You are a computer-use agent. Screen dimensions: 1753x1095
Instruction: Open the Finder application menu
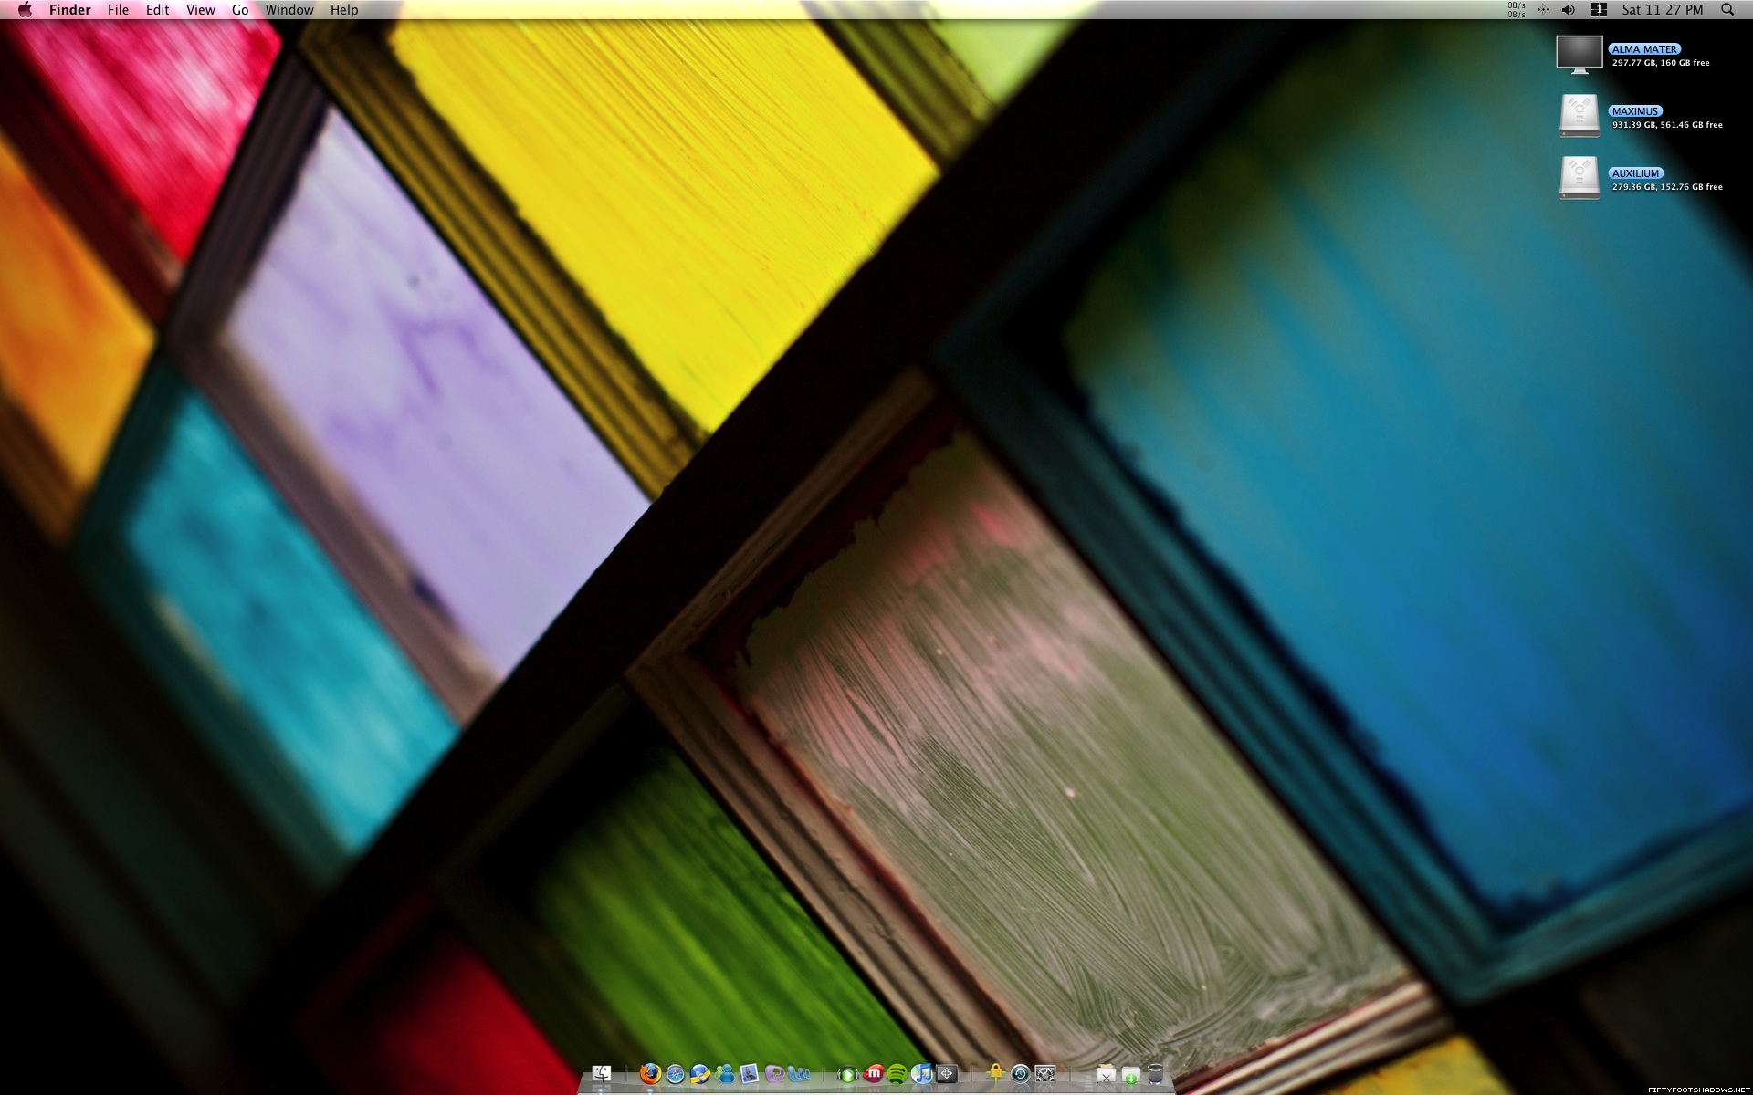69,10
